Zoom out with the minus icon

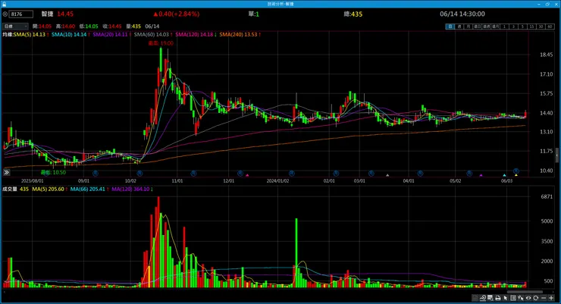point(544,298)
